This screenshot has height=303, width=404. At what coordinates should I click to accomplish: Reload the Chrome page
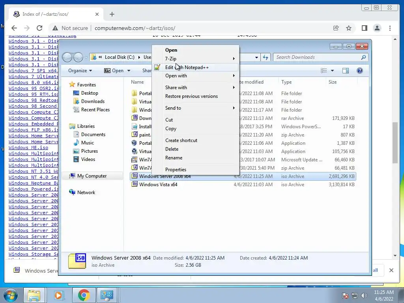39,28
